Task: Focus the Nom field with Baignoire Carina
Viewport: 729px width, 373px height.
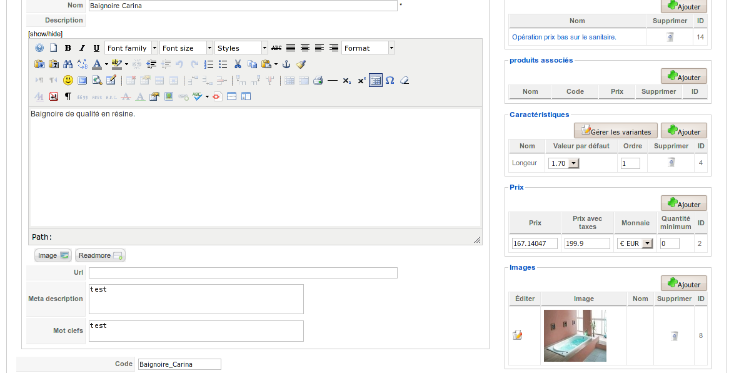Action: tap(243, 6)
